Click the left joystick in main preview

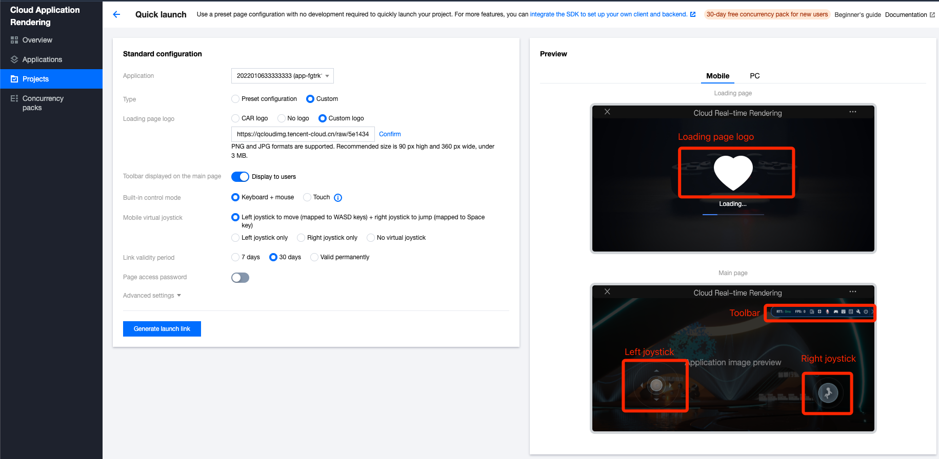pyautogui.click(x=656, y=385)
